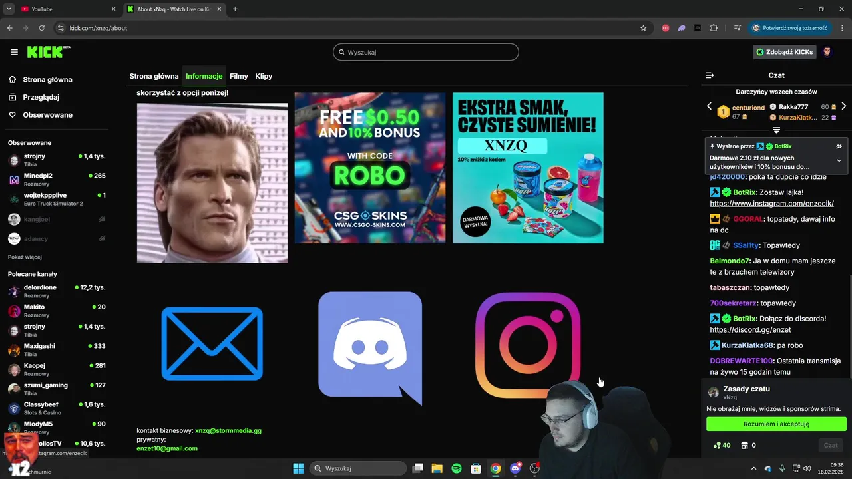The width and height of the screenshot is (852, 479).
Task: Open the email envelope contact icon
Action: click(x=212, y=343)
